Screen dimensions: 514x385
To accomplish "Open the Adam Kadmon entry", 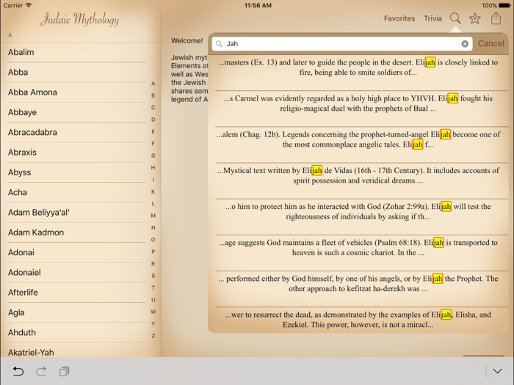I will pyautogui.click(x=36, y=232).
